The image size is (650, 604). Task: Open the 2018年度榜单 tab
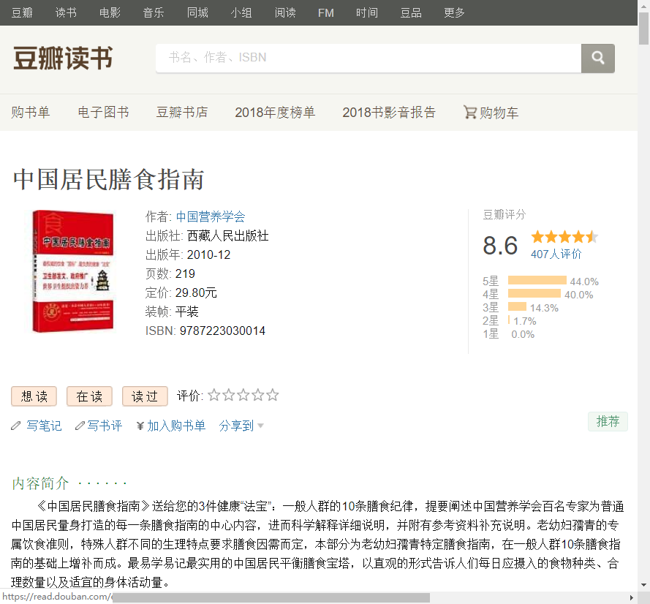[275, 113]
